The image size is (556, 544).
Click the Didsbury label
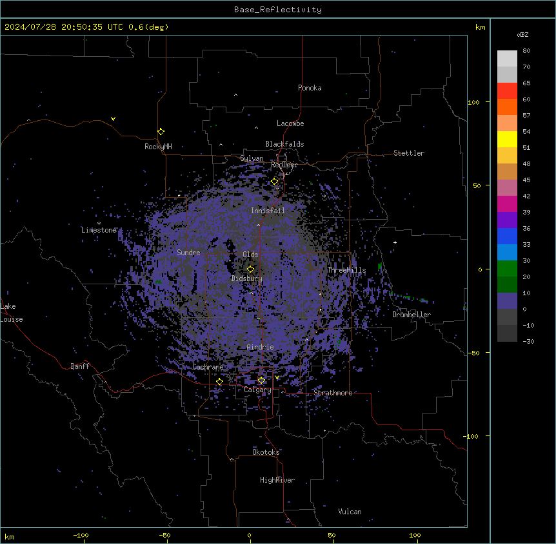click(x=247, y=278)
